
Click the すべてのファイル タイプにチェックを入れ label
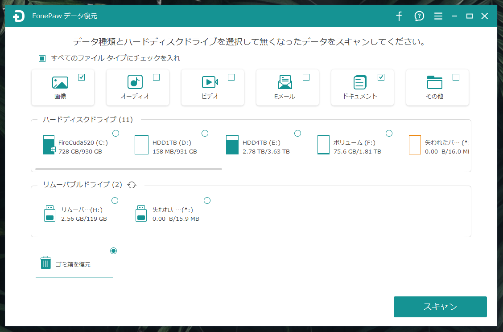(115, 58)
